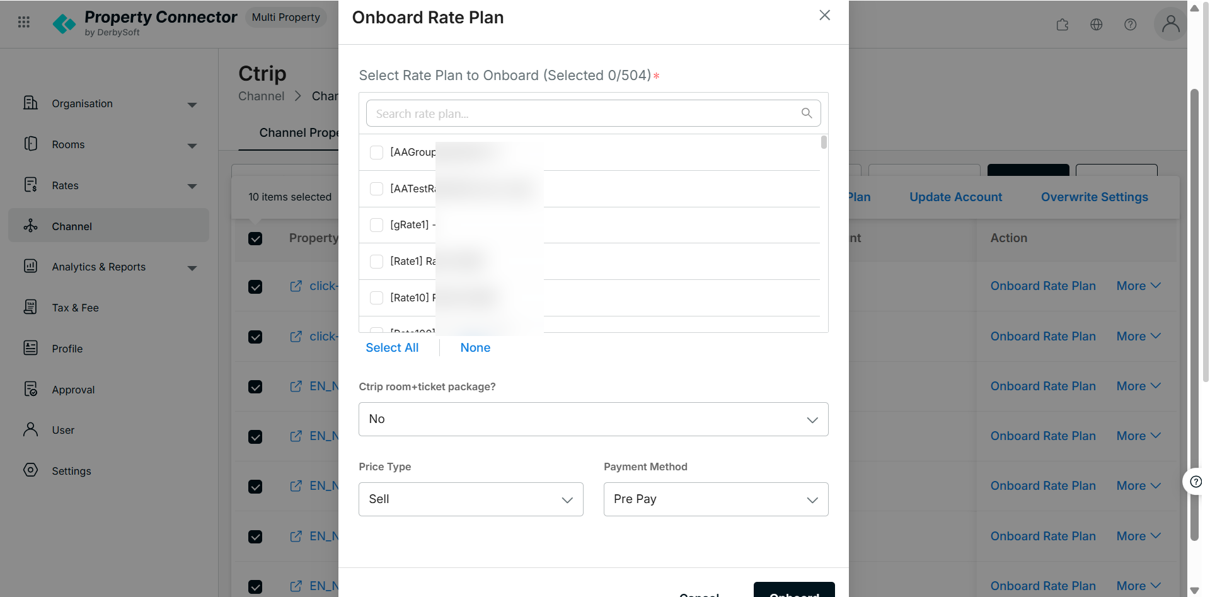Open the Payment Method dropdown

716,499
